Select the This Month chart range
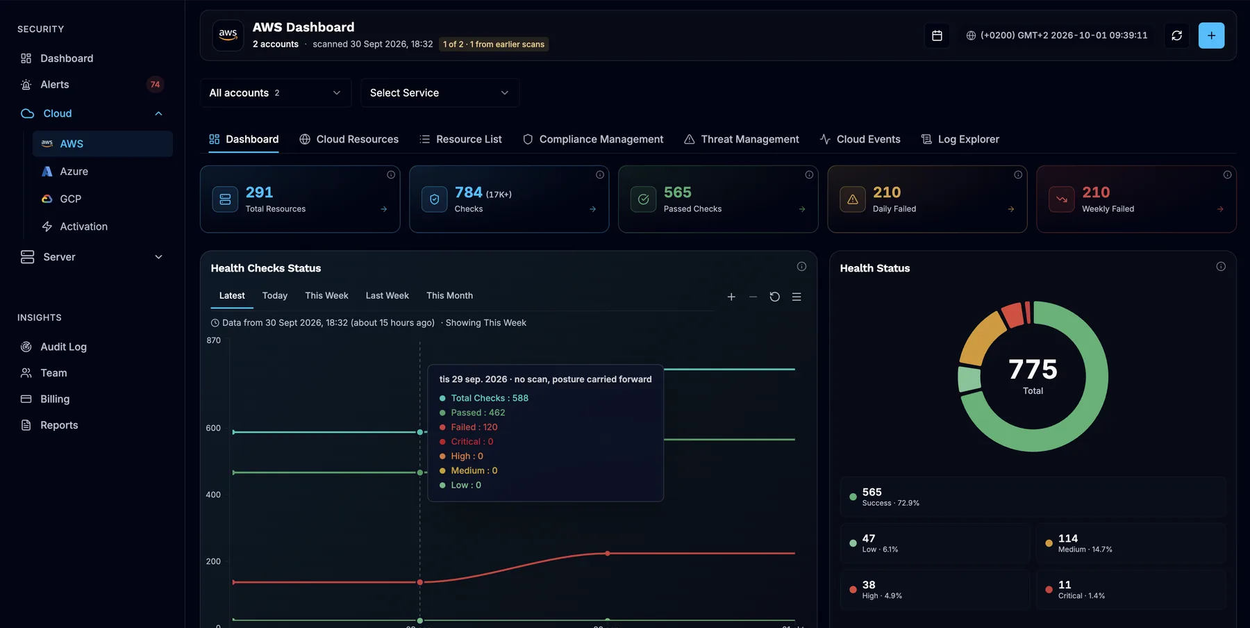The image size is (1250, 628). 449,296
